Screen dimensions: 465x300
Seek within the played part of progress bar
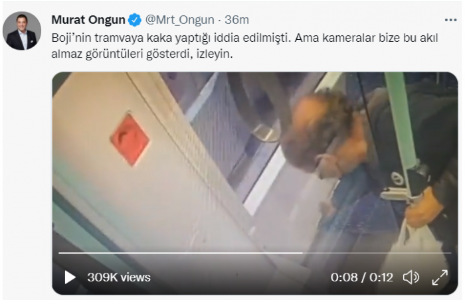[180, 253]
